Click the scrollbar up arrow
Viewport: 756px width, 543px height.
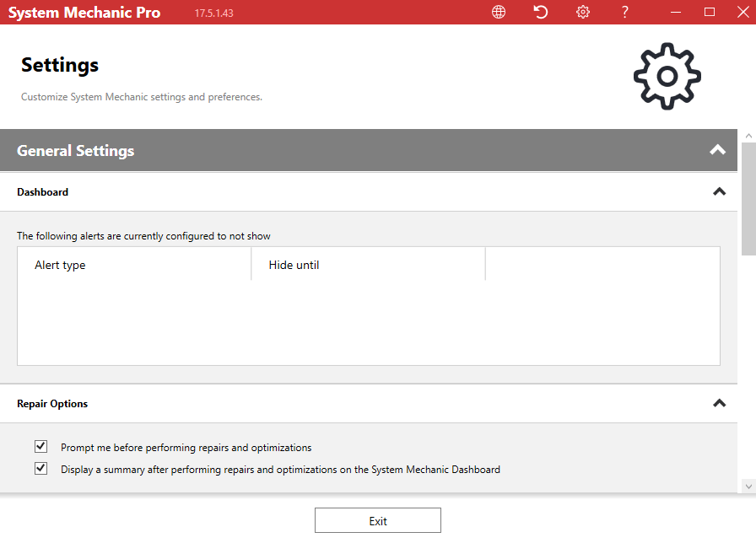coord(748,136)
